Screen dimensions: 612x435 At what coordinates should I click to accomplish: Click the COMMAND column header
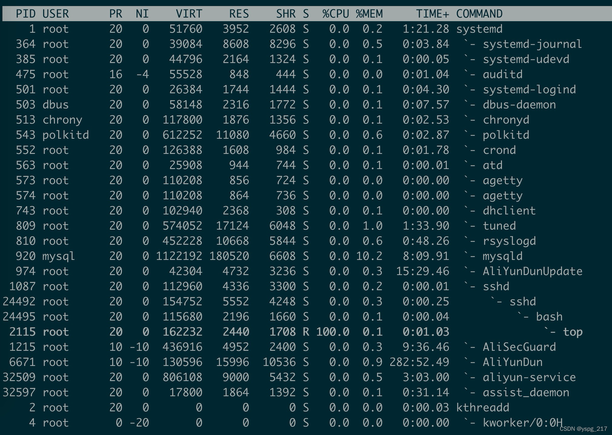pyautogui.click(x=479, y=14)
